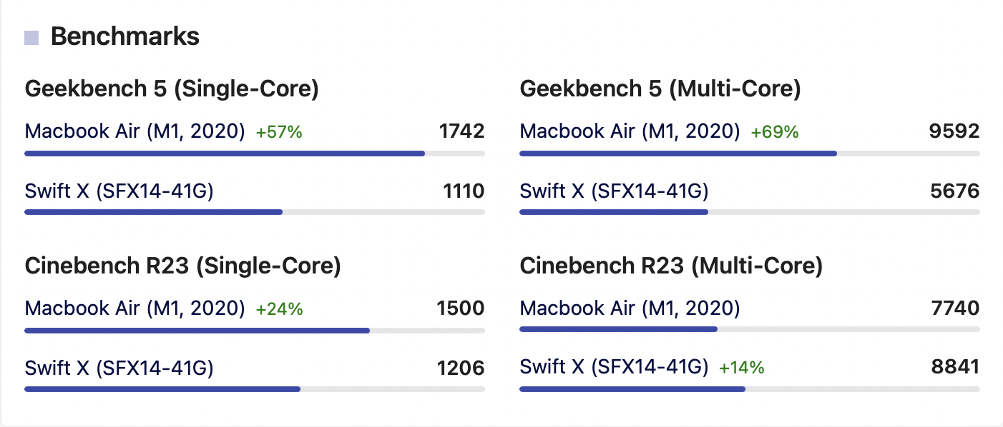Screen dimensions: 1003x427
Task: Open Swift X link under Geekbench 5 Single-Core
Action: 119,191
